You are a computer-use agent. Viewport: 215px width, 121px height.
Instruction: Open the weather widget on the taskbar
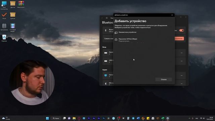point(6,118)
